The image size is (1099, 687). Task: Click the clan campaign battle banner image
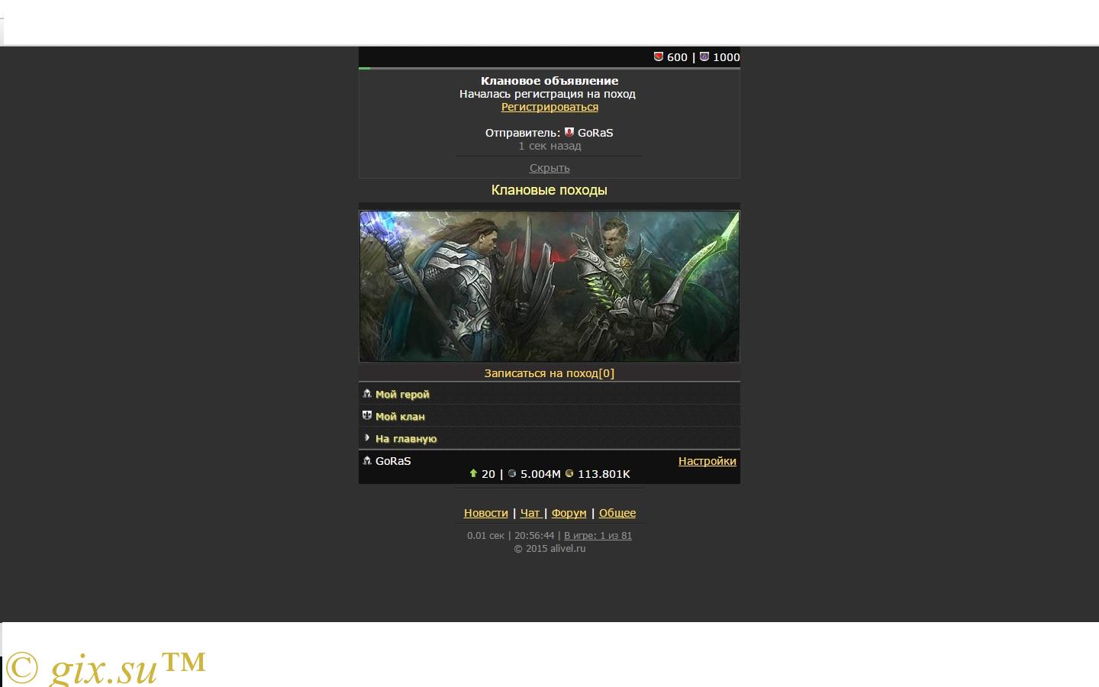pos(549,286)
